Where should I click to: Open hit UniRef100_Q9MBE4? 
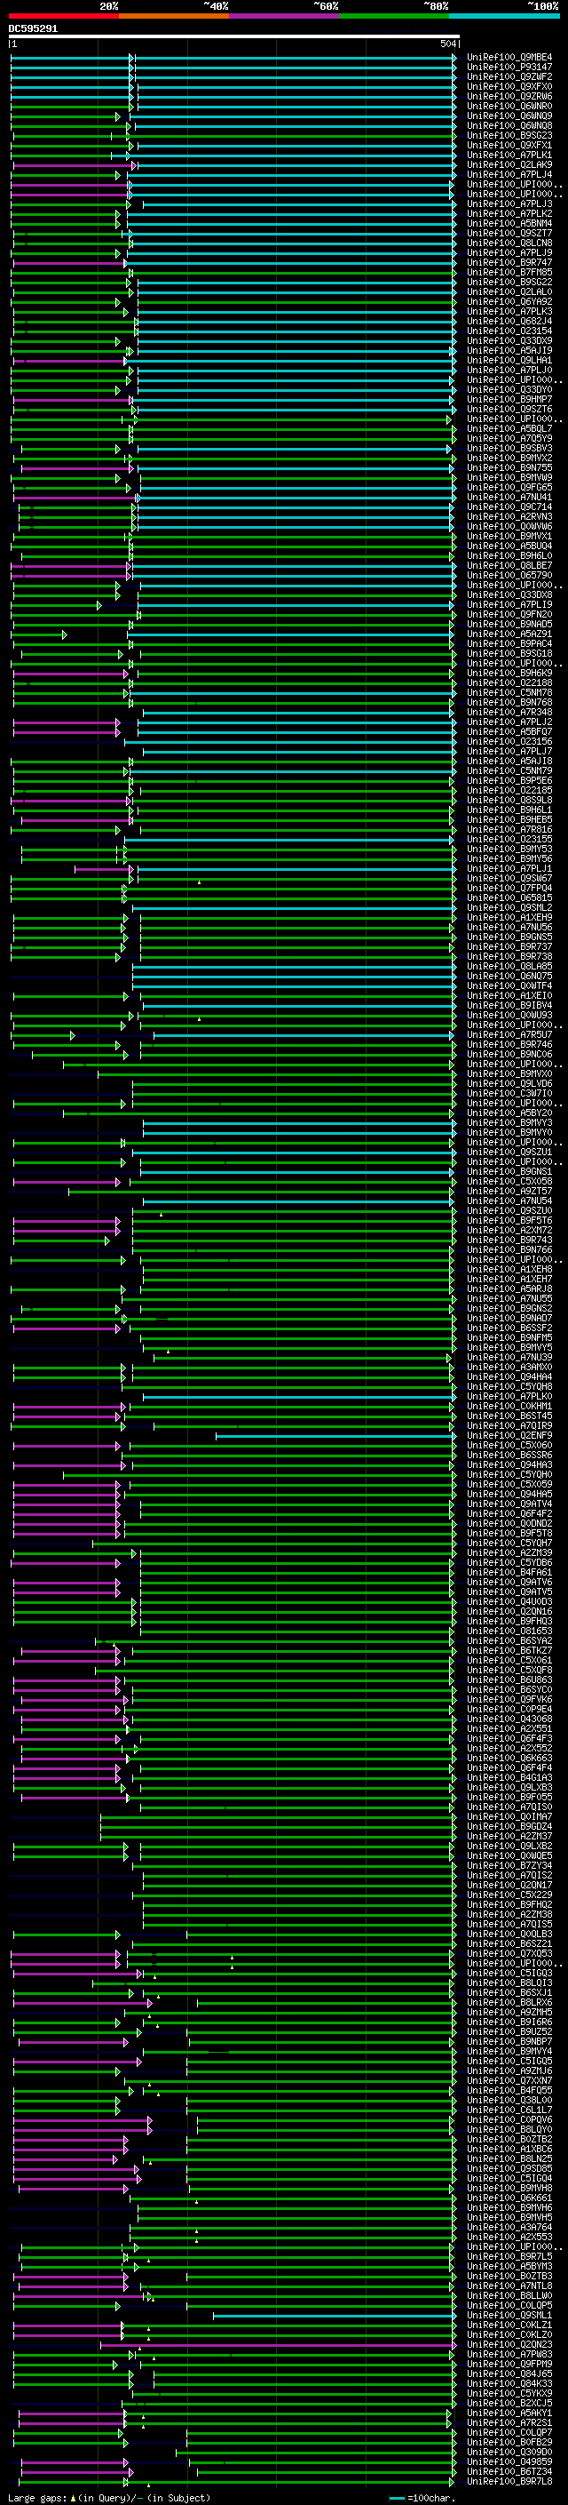coord(509,58)
